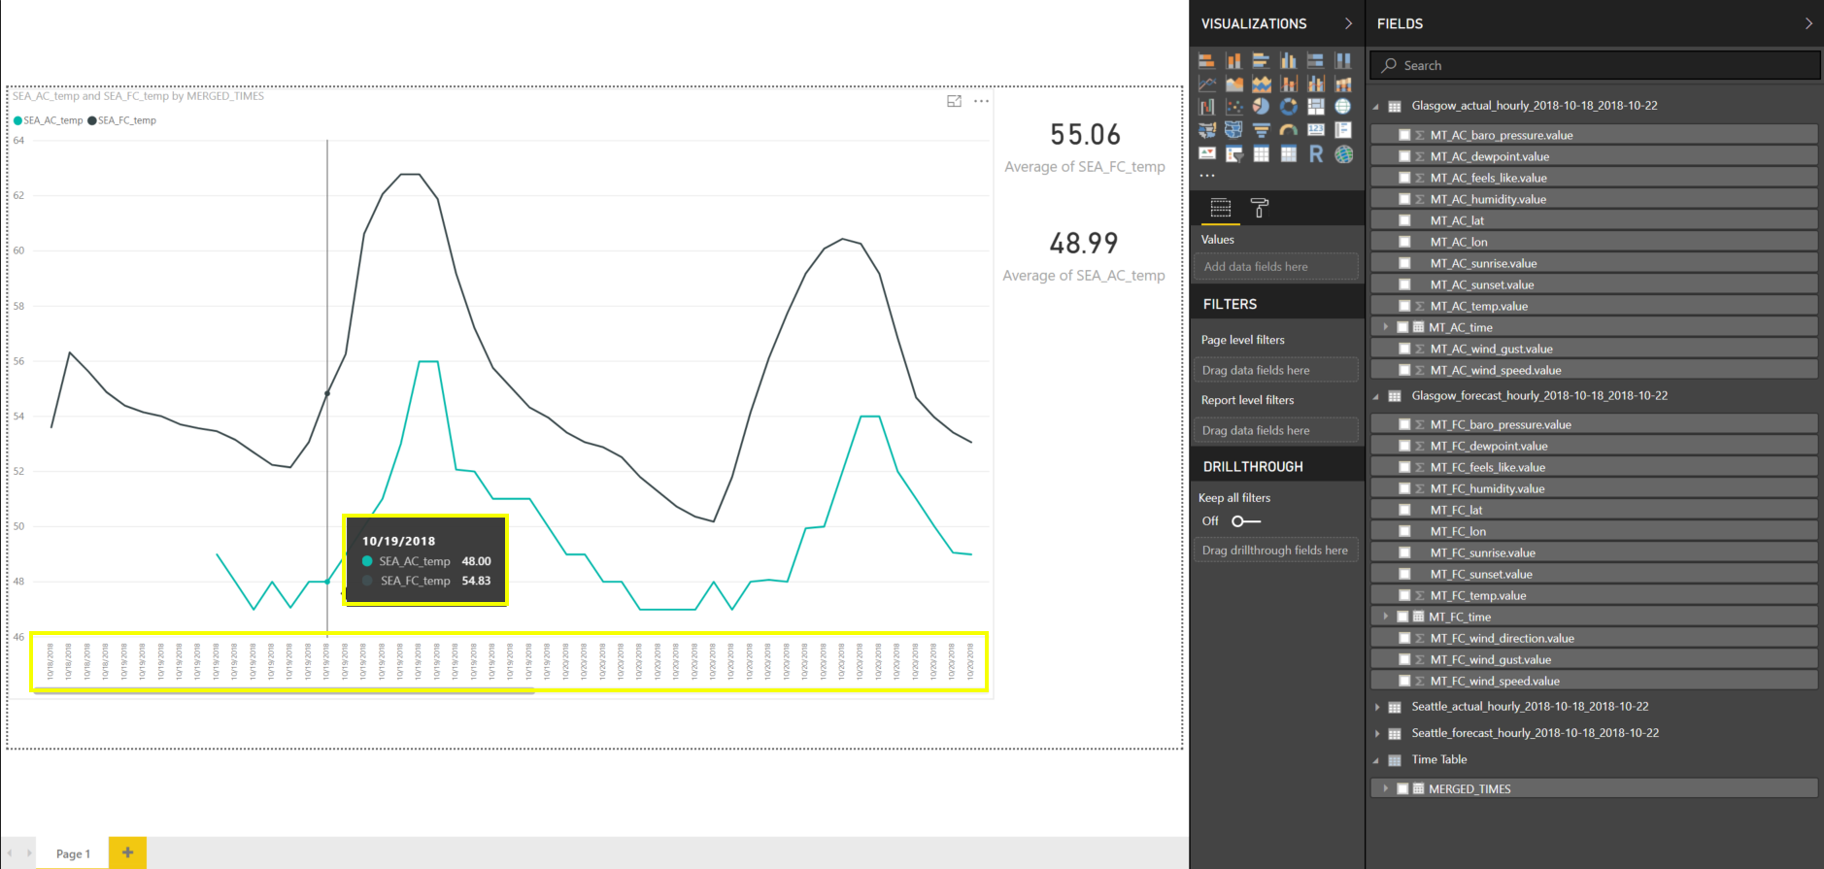Select the card (123) visualization
1824x869 pixels.
tap(1316, 130)
